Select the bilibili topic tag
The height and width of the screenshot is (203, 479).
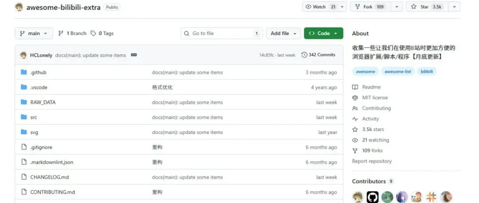coord(427,72)
